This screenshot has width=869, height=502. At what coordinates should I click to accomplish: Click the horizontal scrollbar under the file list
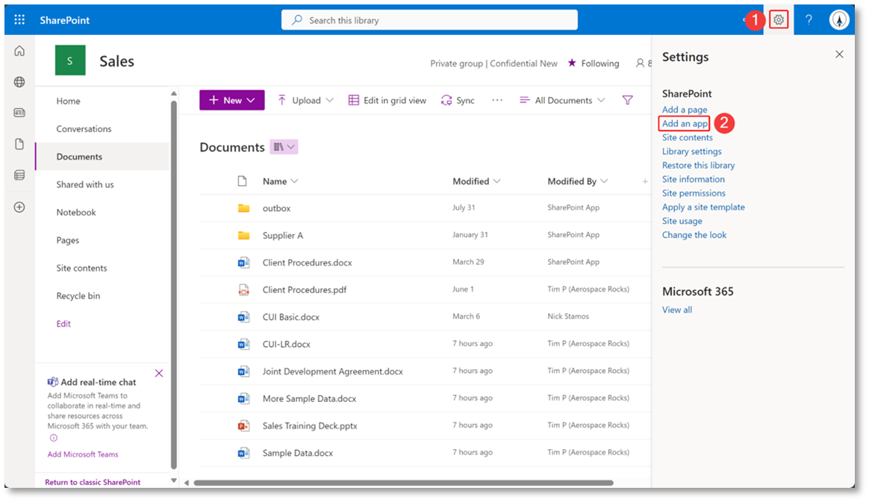pos(403,483)
